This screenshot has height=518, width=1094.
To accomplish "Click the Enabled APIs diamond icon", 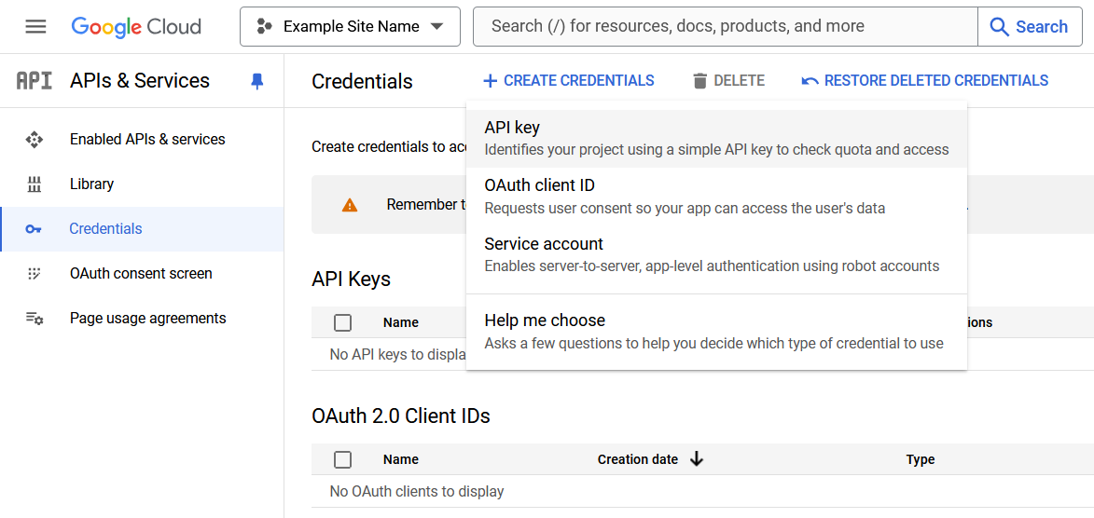I will (34, 140).
